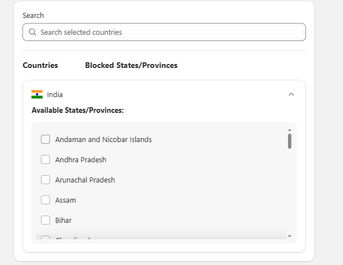Click the India country row label
This screenshot has height=265, width=343.
[x=55, y=94]
